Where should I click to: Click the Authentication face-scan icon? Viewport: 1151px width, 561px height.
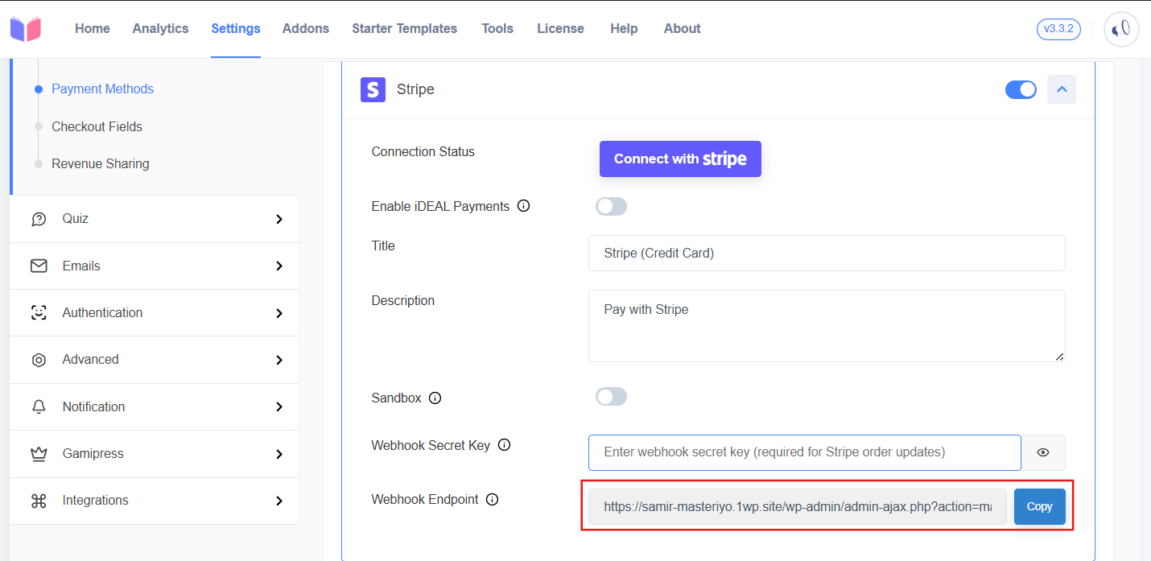[39, 313]
